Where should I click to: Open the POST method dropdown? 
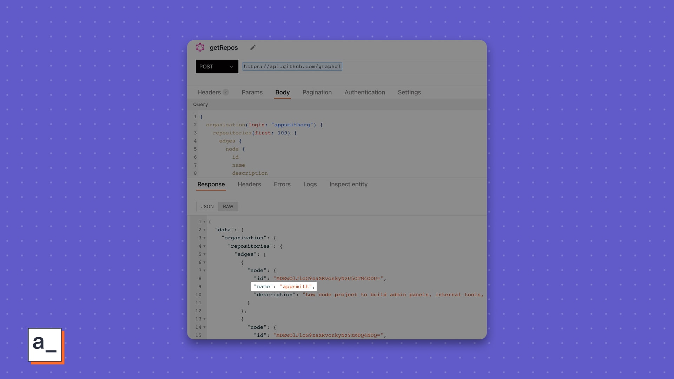[217, 67]
